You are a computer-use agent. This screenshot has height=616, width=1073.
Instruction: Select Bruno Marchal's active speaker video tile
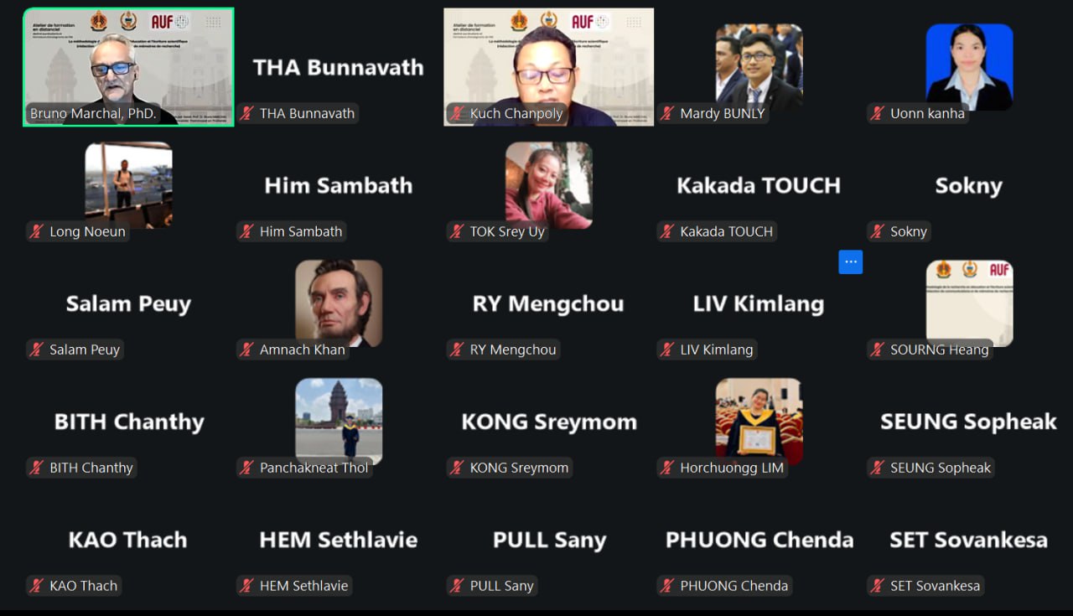click(128, 67)
